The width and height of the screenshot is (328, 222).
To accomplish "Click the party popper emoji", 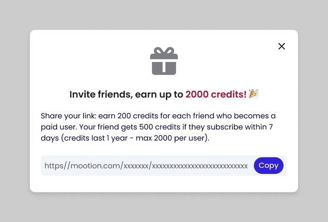I will point(253,93).
